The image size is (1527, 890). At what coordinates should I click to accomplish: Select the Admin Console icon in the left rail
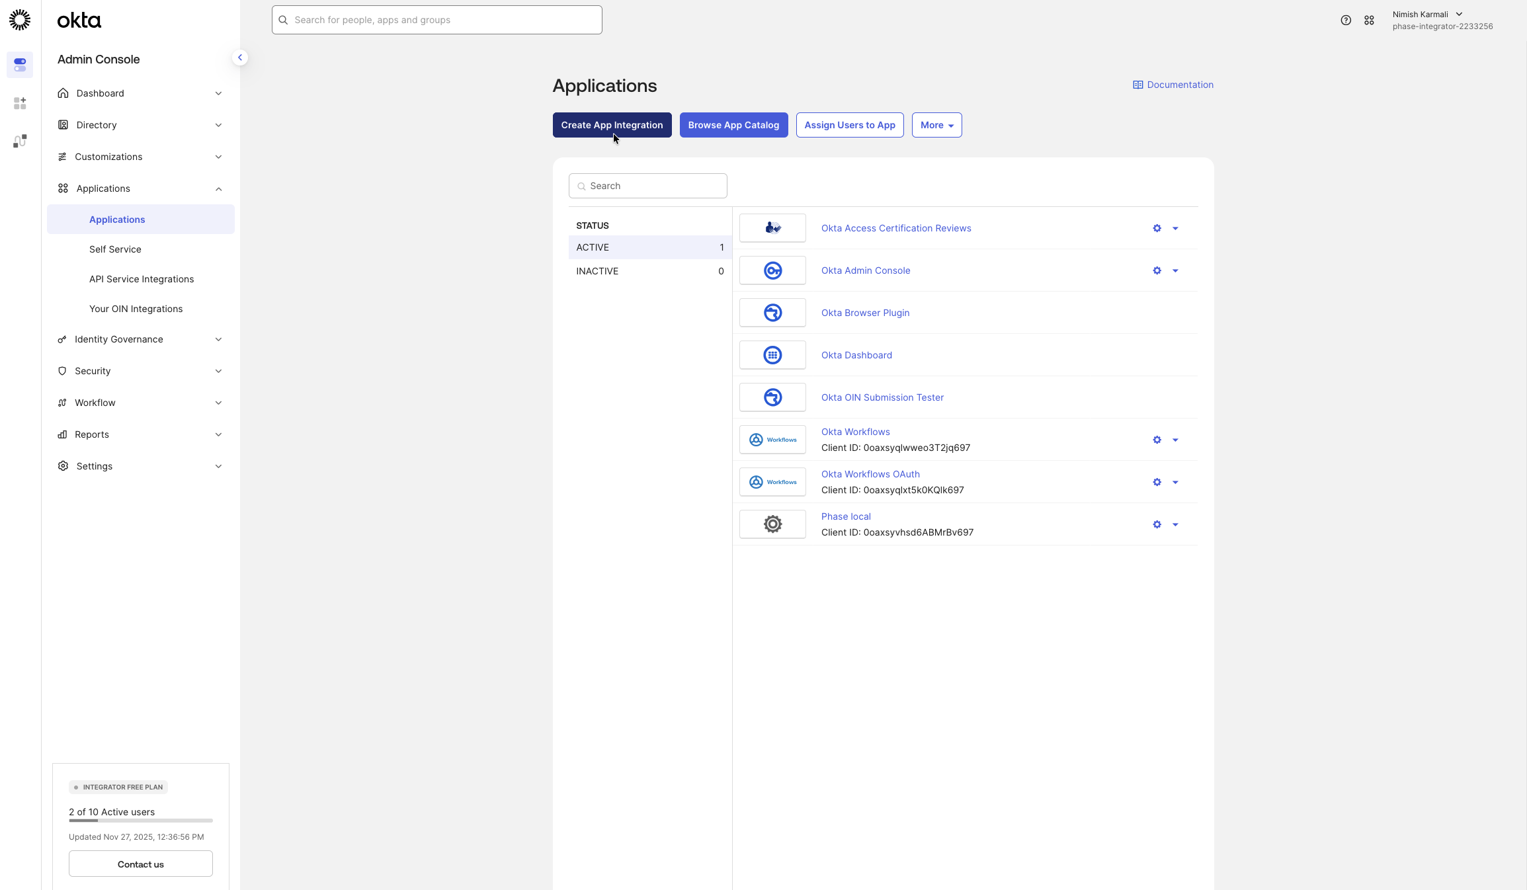pyautogui.click(x=19, y=65)
